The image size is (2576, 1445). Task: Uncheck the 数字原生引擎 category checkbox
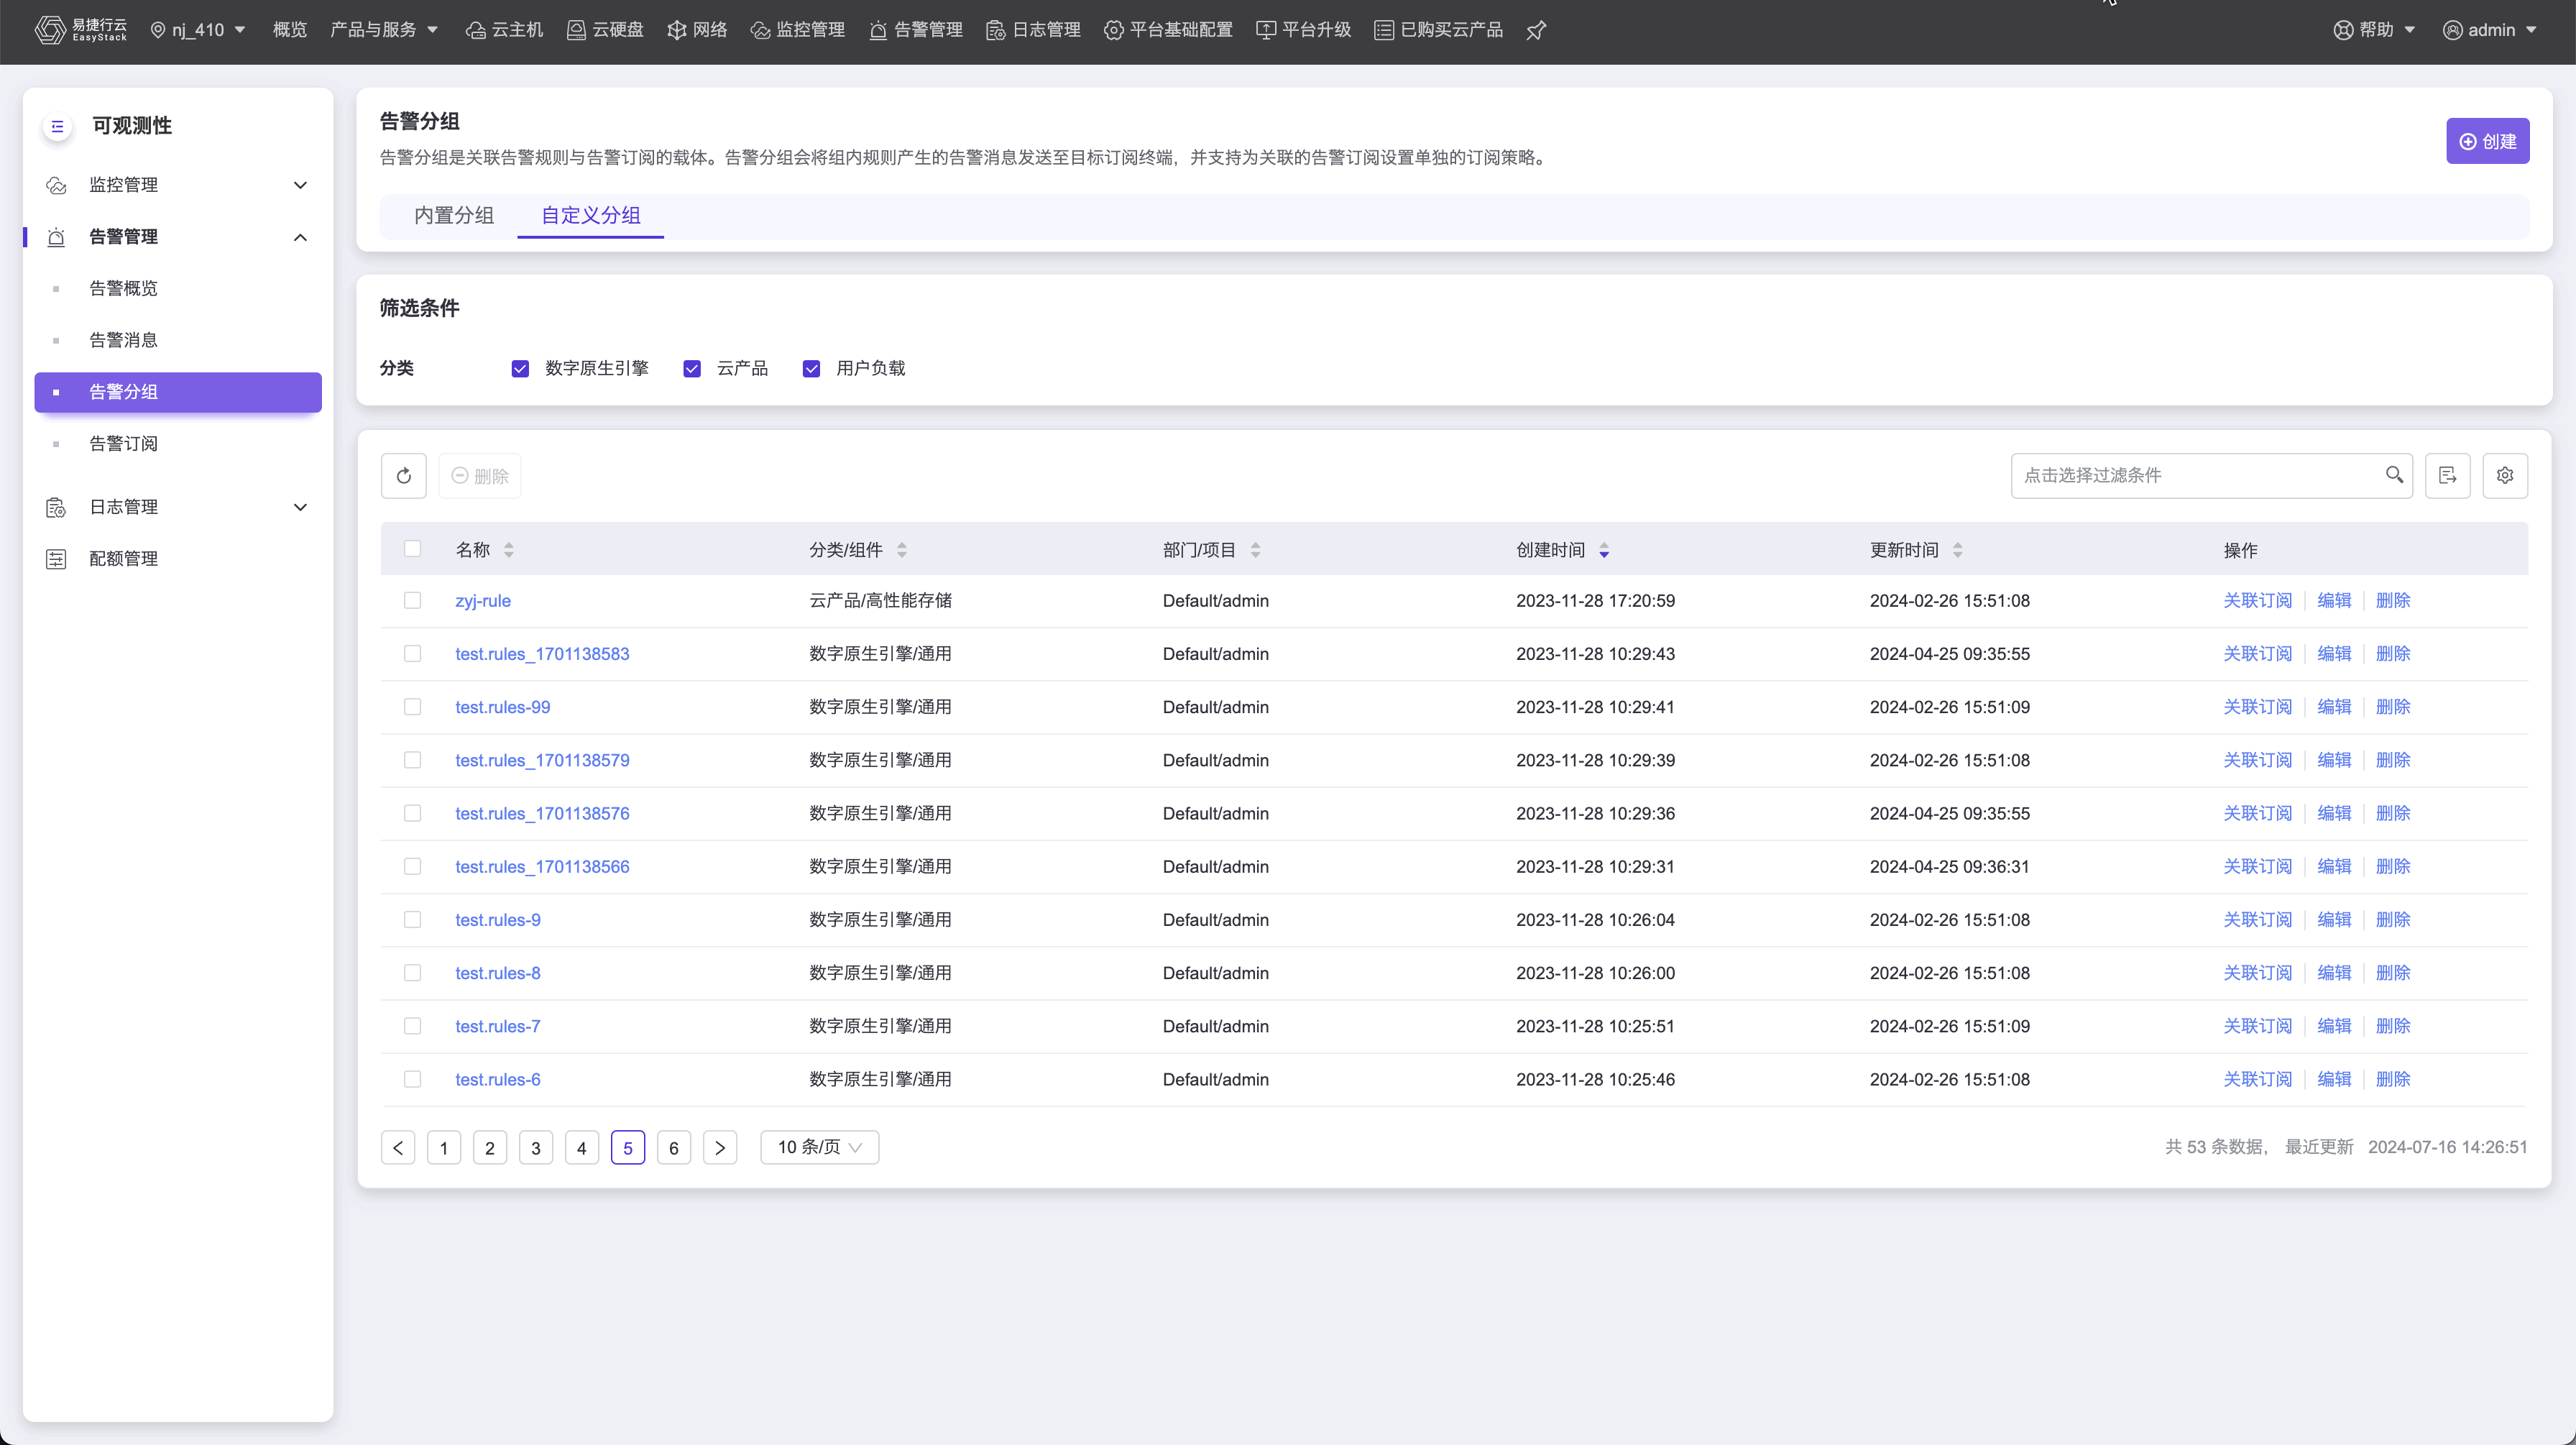(520, 369)
